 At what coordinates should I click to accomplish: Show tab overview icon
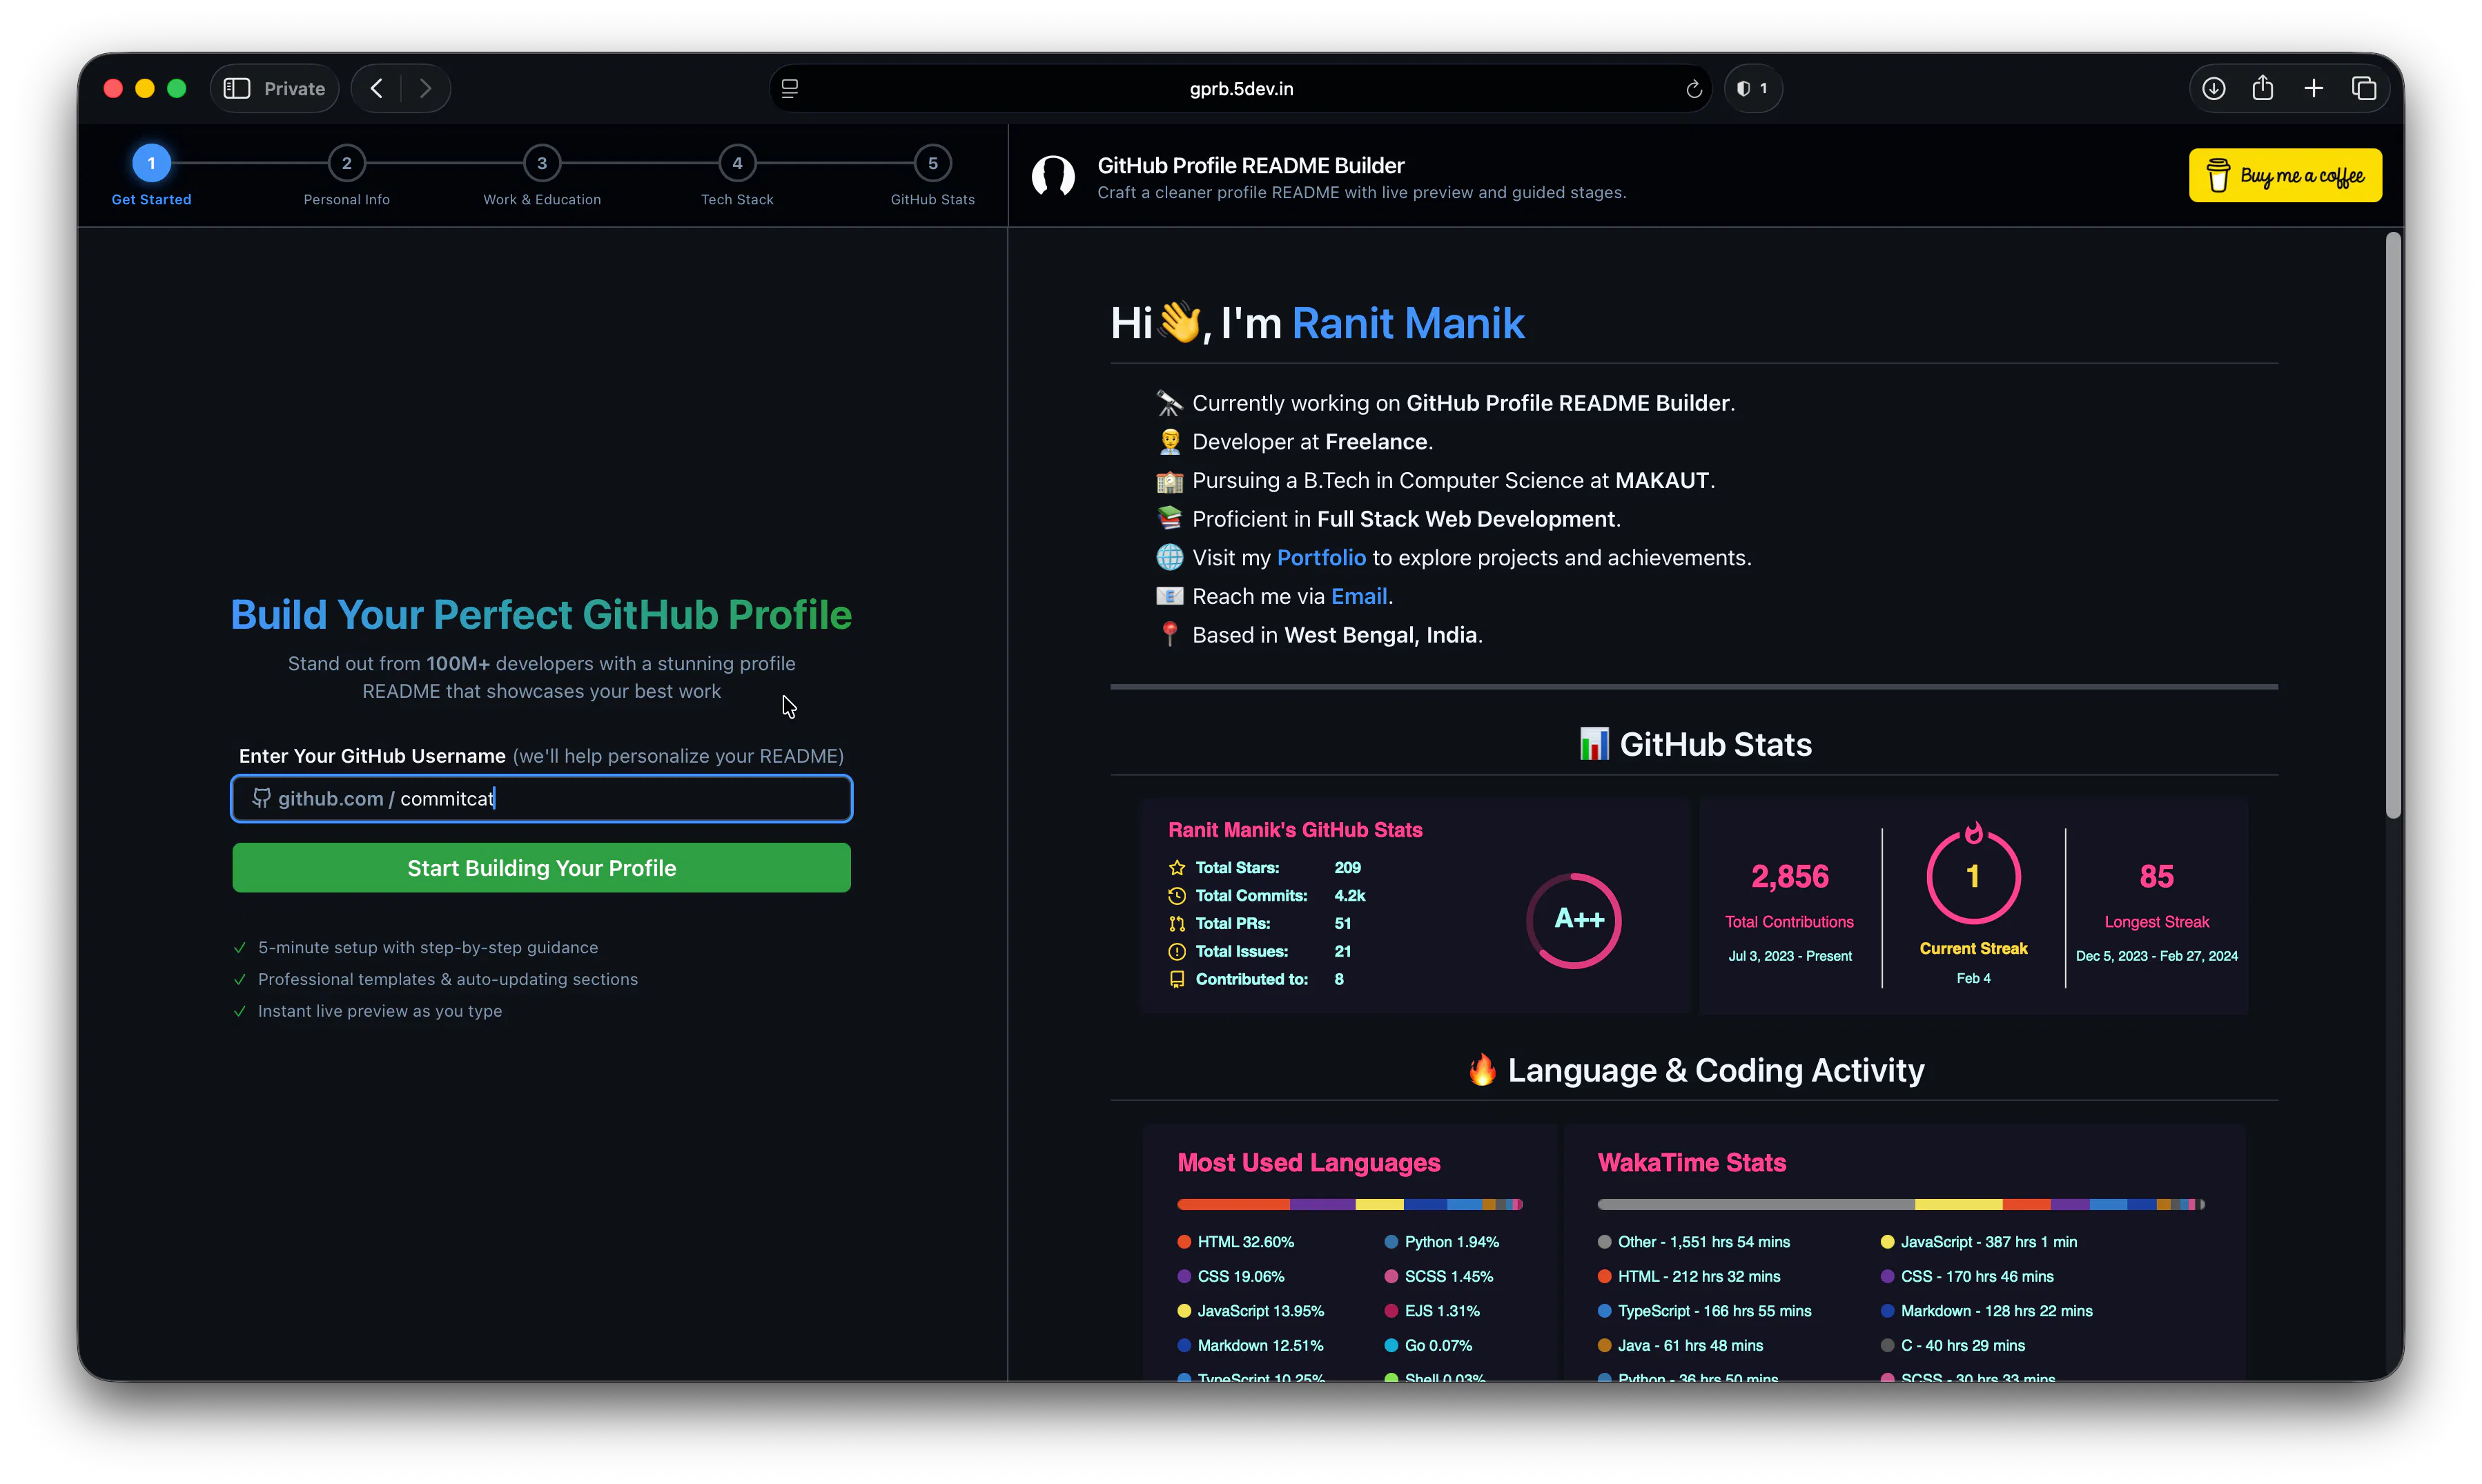tap(2364, 89)
